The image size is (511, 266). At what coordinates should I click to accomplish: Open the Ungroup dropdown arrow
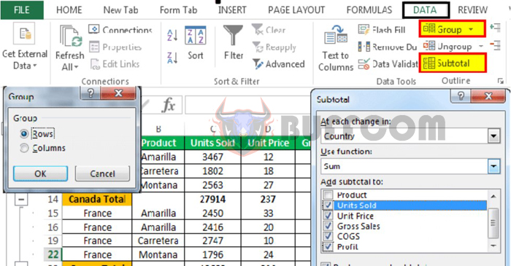point(481,46)
